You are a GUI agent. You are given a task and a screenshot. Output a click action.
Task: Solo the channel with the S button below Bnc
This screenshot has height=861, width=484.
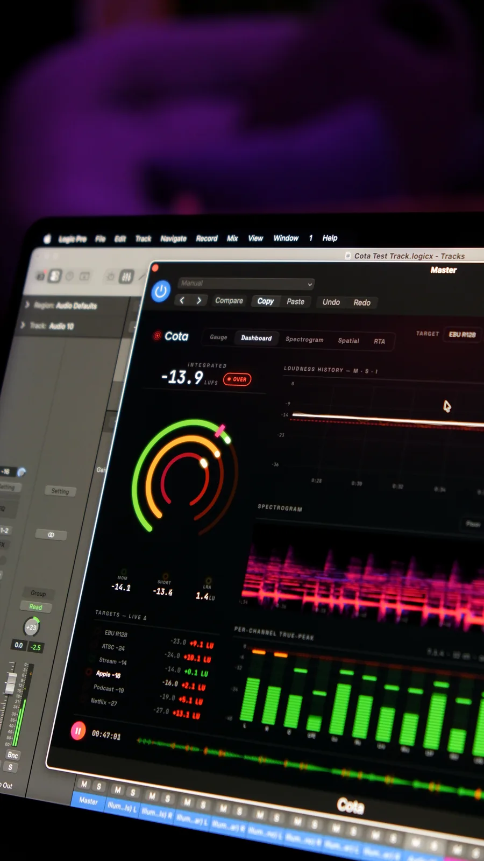tap(10, 767)
